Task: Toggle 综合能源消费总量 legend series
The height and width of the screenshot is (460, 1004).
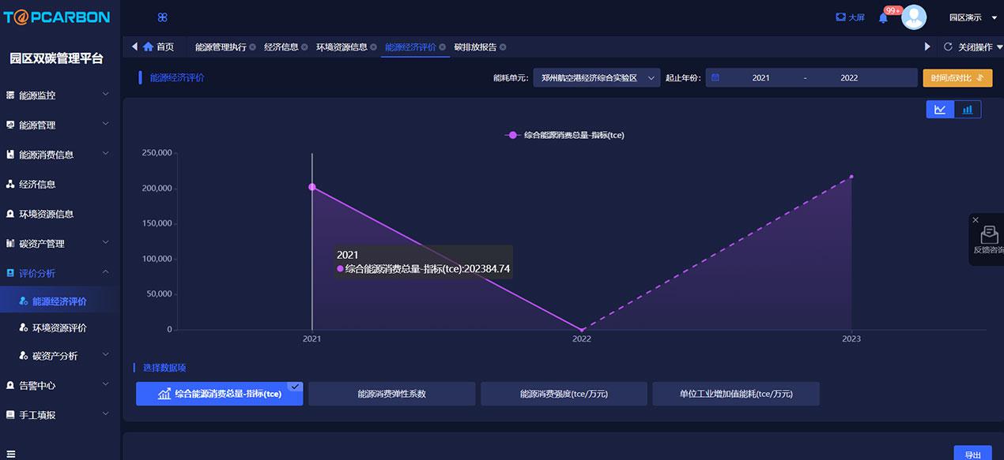Action: [x=564, y=135]
